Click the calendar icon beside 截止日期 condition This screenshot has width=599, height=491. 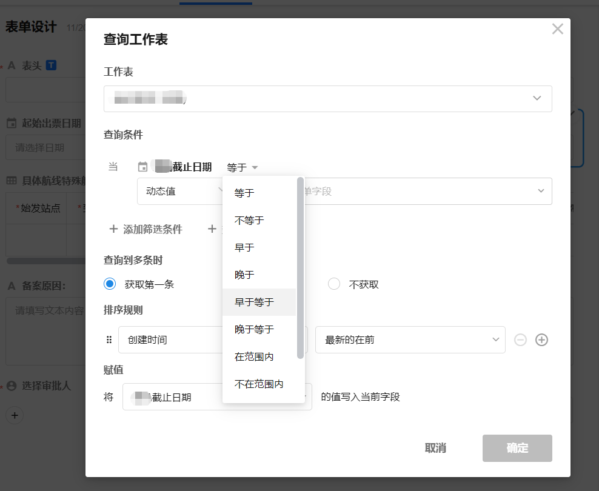[x=142, y=167]
